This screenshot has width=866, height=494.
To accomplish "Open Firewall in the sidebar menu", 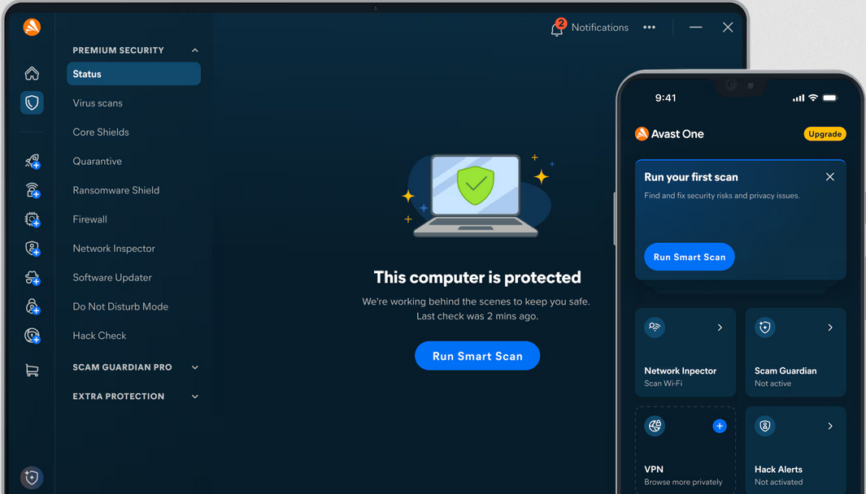I will (x=89, y=219).
